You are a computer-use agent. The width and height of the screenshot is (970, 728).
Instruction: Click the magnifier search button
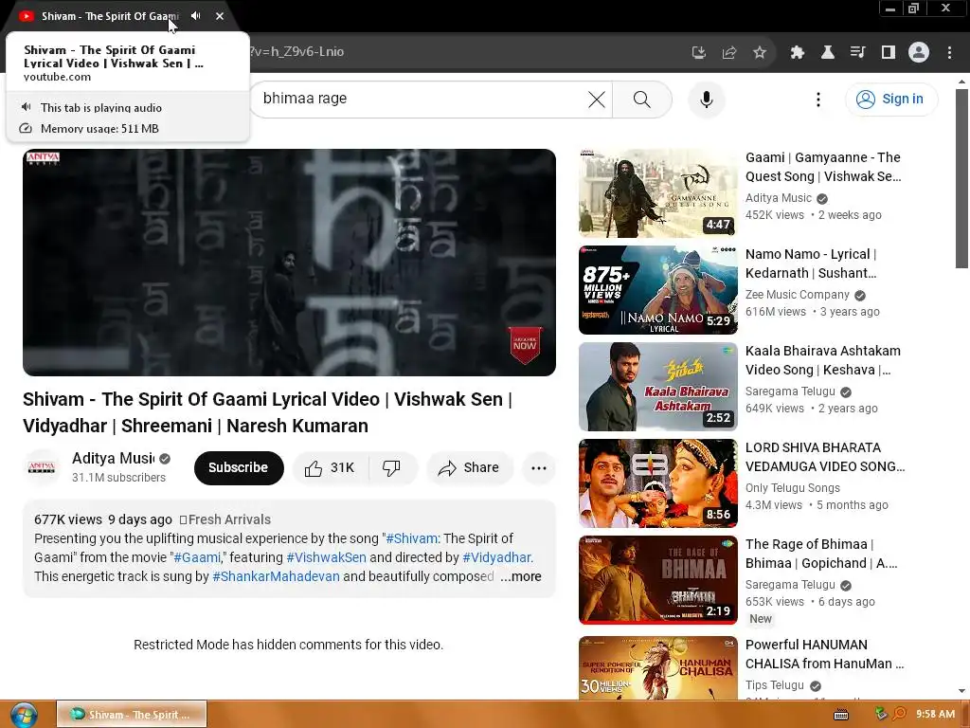click(x=642, y=99)
